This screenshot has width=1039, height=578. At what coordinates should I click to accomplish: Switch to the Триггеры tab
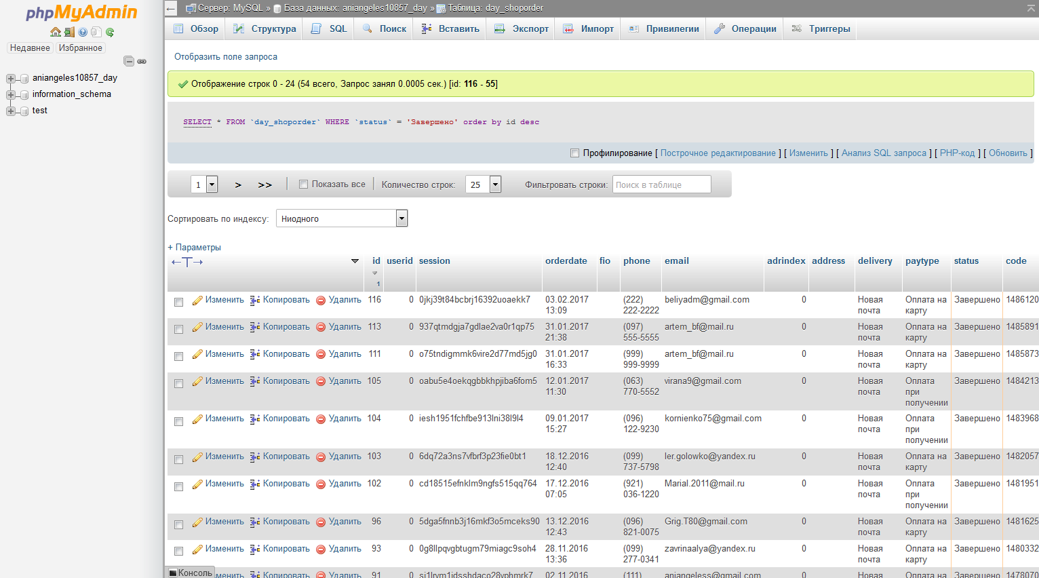[x=821, y=28]
